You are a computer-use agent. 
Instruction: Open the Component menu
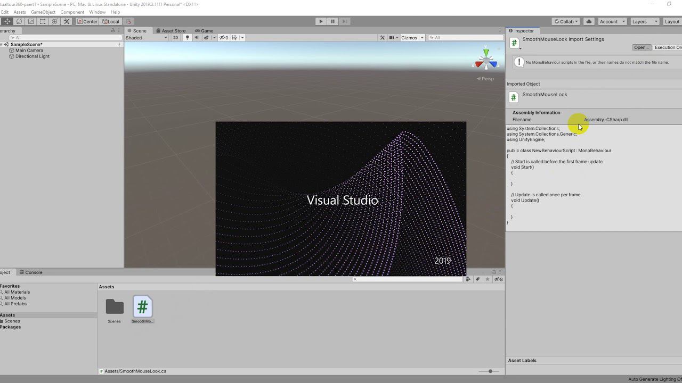[x=72, y=12]
